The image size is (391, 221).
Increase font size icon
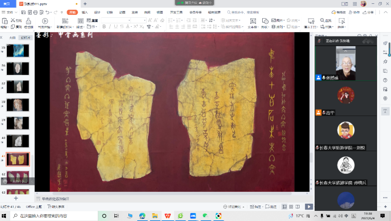tap(150, 20)
